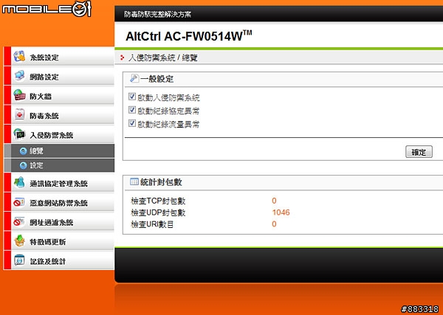Click the table icon of 統計封包數
This screenshot has width=443, height=315.
[134, 181]
